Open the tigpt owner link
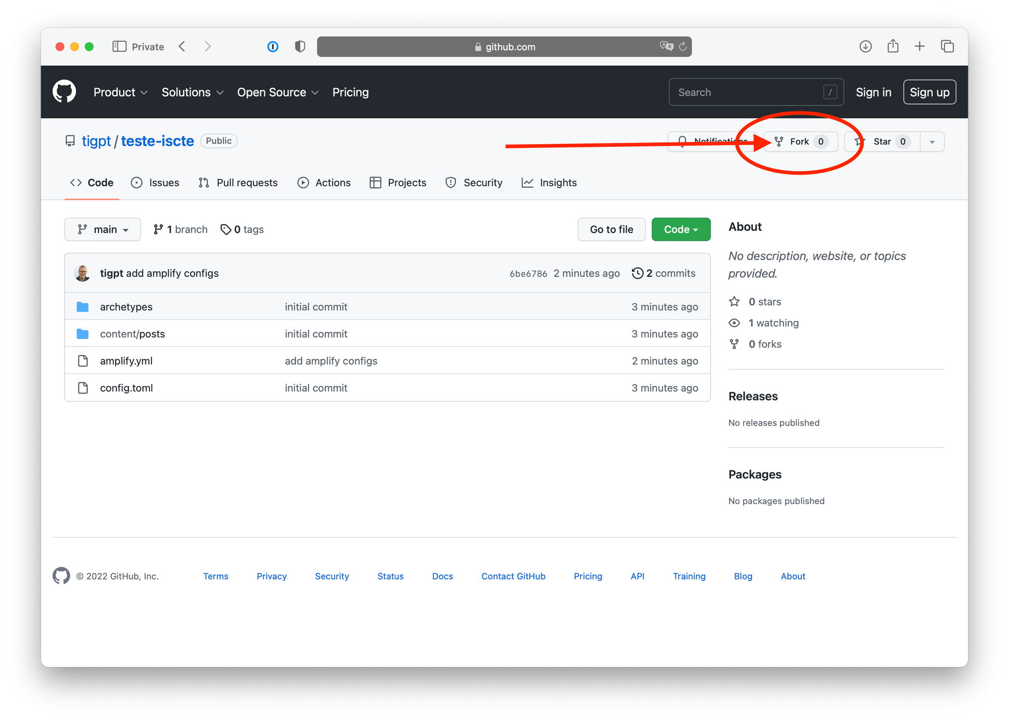This screenshot has height=721, width=1009. [x=96, y=141]
